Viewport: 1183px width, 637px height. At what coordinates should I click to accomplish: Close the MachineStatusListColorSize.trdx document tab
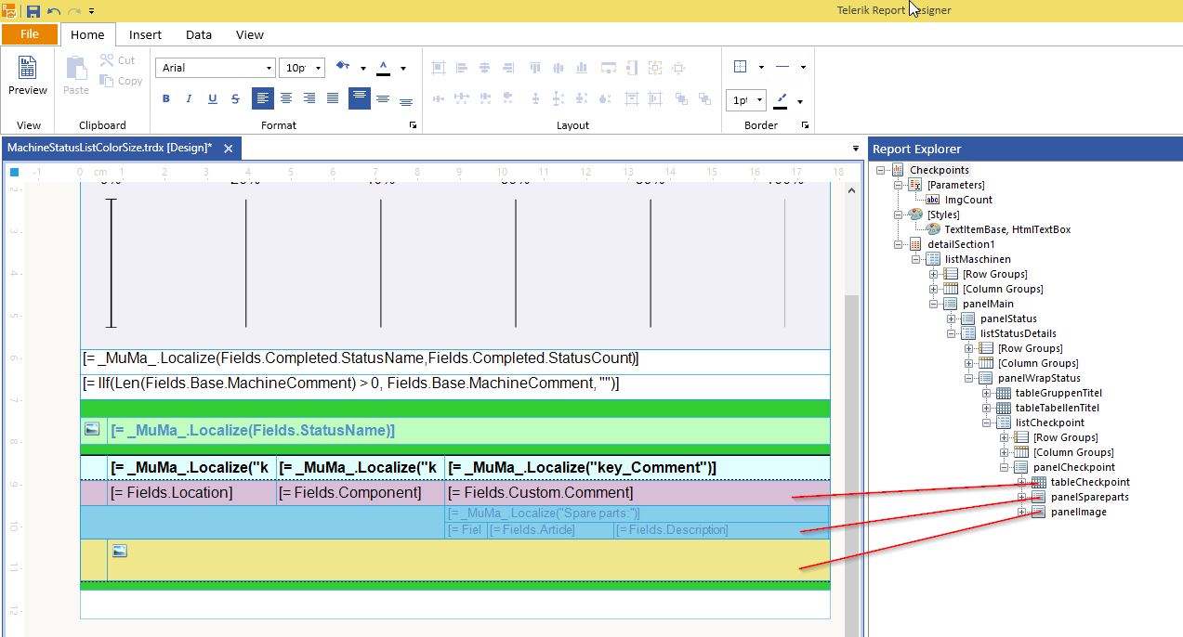click(229, 148)
